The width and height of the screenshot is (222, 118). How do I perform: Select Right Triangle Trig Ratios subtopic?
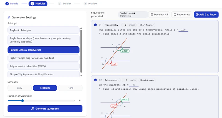(x=44, y=58)
